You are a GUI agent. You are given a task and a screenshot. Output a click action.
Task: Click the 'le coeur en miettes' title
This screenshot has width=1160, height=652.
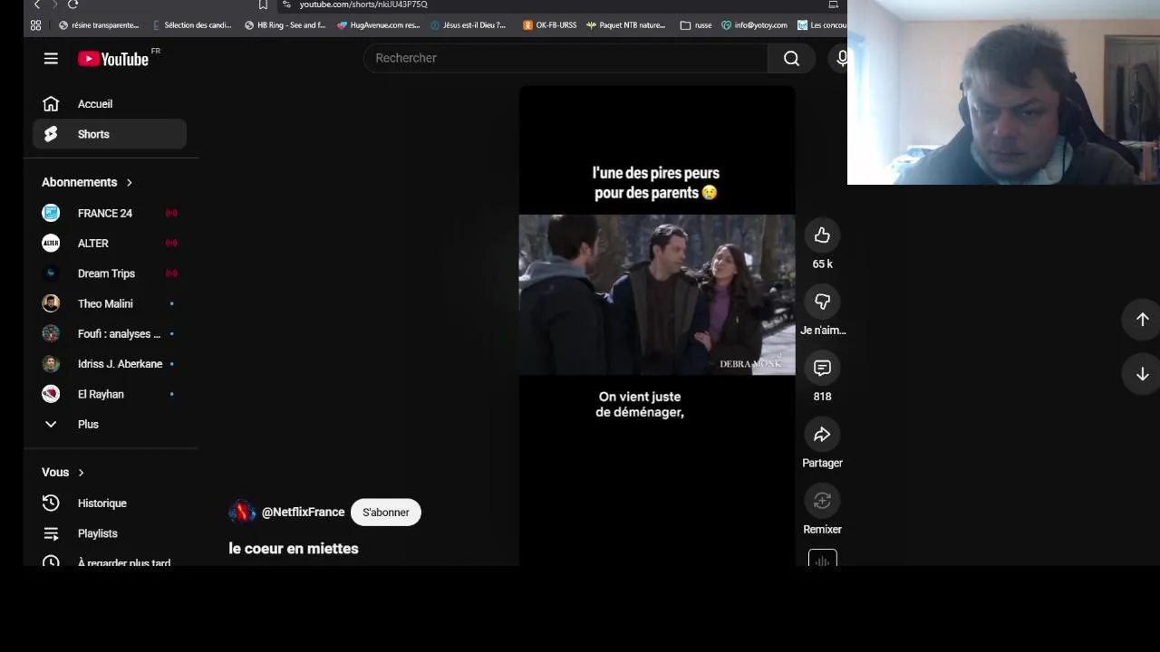coord(294,549)
